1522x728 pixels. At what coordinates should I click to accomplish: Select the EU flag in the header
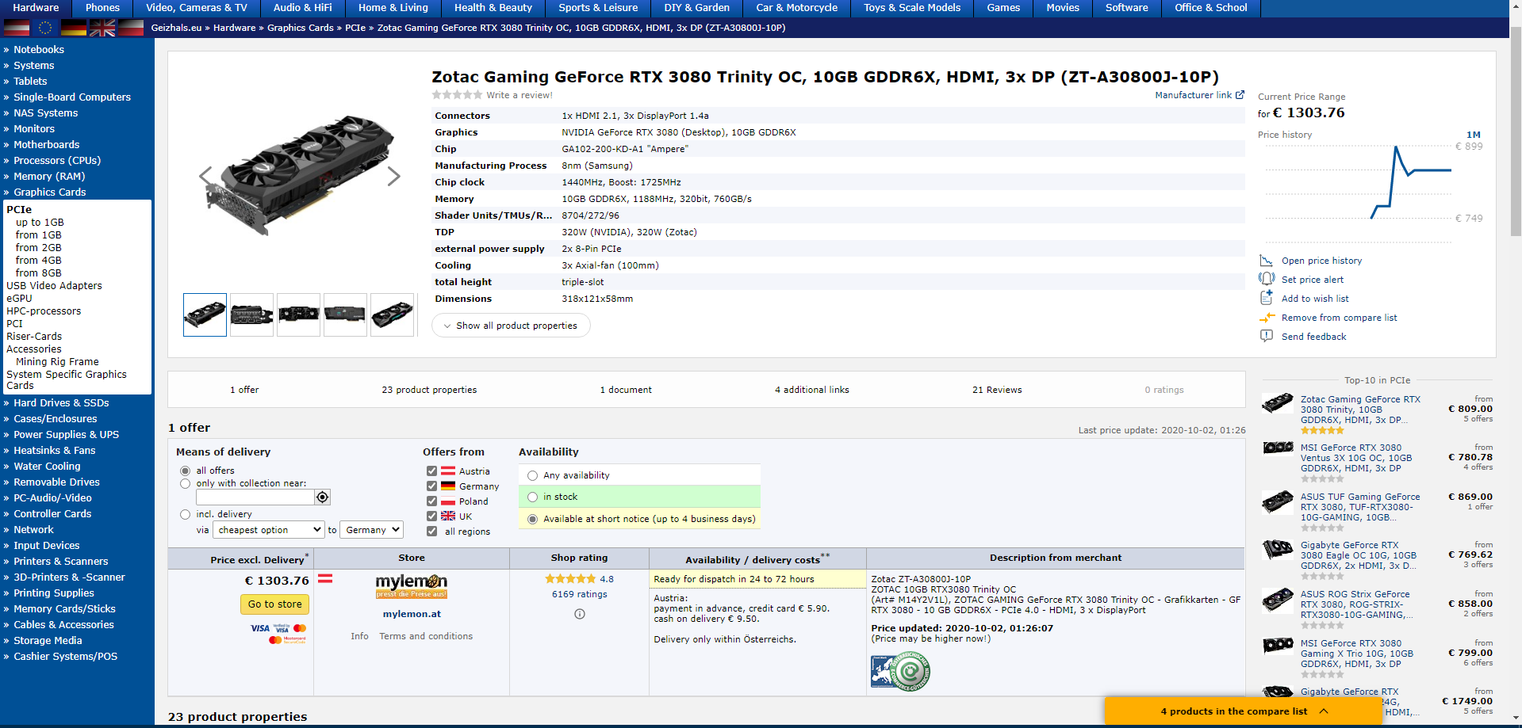coord(45,28)
